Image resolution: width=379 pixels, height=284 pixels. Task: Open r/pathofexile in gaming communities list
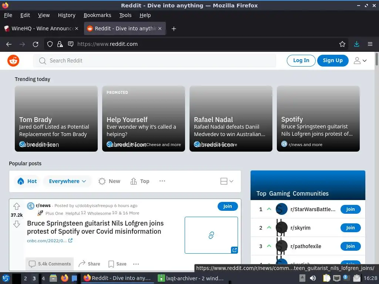[x=306, y=246]
